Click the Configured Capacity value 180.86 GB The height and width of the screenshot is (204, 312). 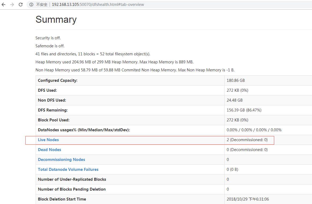236,80
